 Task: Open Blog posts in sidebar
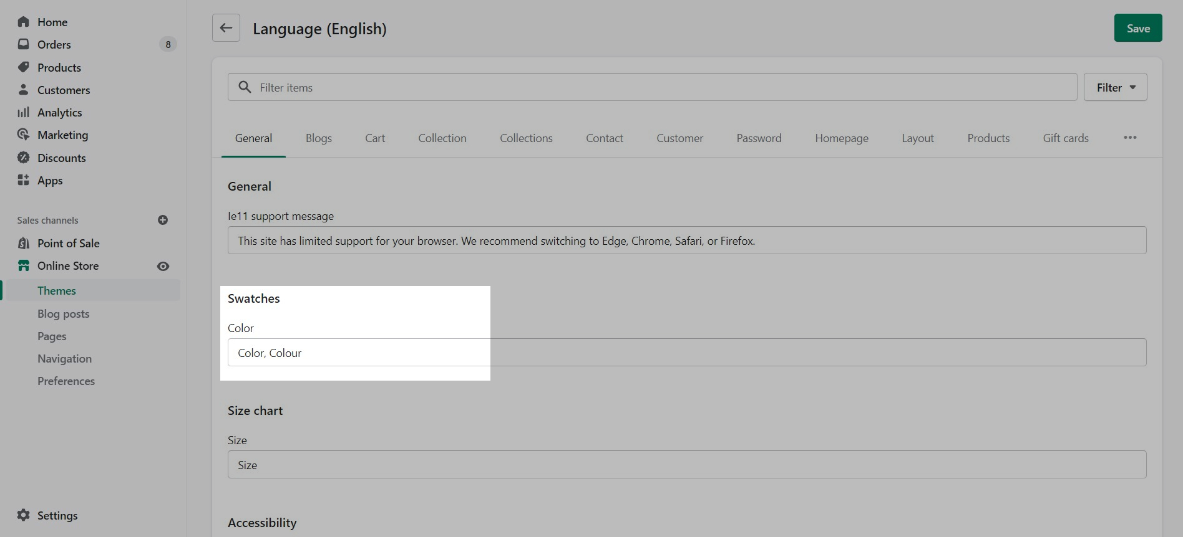[x=63, y=313]
